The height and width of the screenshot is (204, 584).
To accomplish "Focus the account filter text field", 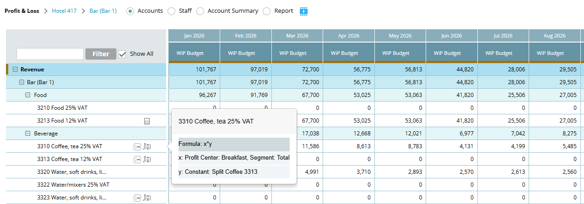I will (50, 54).
